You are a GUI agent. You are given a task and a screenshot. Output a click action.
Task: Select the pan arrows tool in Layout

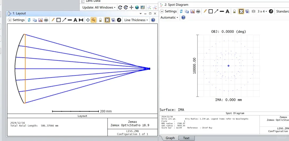pyautogui.click(x=88, y=20)
